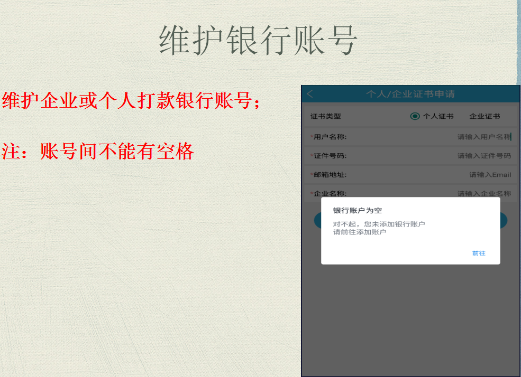Click the 对不起，您未添加银行账户 message
The width and height of the screenshot is (521, 377).
click(x=379, y=224)
